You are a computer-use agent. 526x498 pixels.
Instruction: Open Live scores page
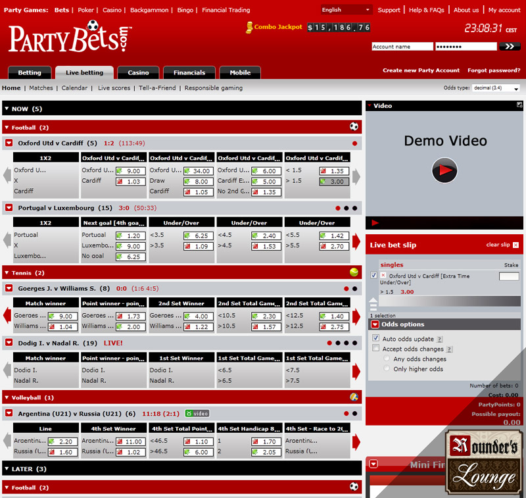coord(114,88)
